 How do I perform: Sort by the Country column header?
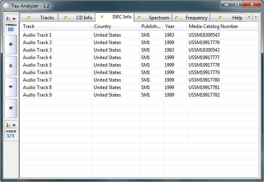pos(115,26)
